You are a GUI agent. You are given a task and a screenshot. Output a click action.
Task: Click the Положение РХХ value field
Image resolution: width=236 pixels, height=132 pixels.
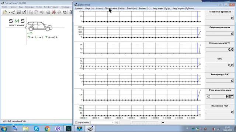(220, 112)
